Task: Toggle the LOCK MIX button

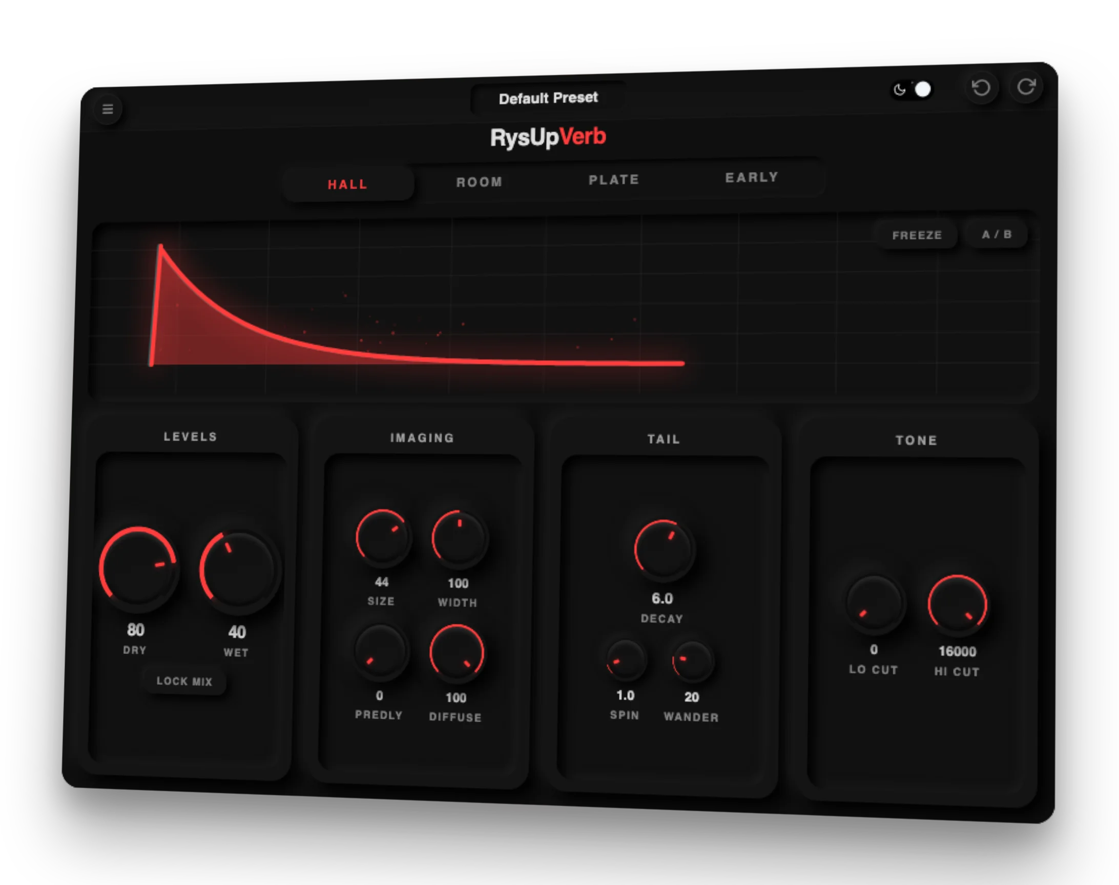Action: pyautogui.click(x=184, y=681)
